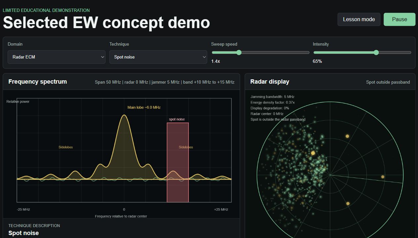Viewport: 418px width, 238px height.
Task: Click the 'Energy density factor: 0.37x' readout
Action: [x=272, y=102]
